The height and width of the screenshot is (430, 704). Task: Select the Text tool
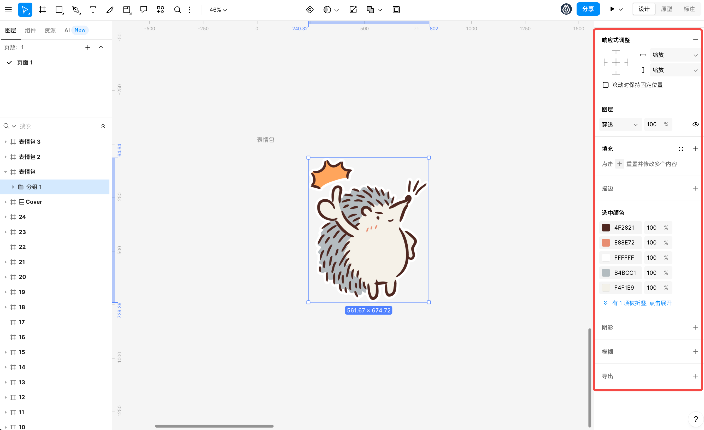click(x=93, y=10)
